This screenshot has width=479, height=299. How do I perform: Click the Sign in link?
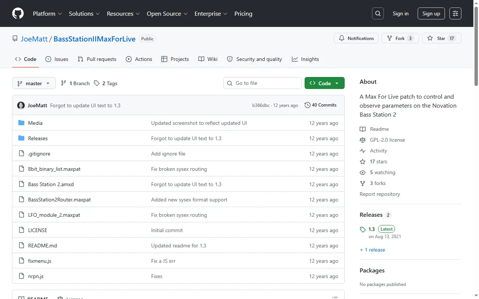(400, 13)
